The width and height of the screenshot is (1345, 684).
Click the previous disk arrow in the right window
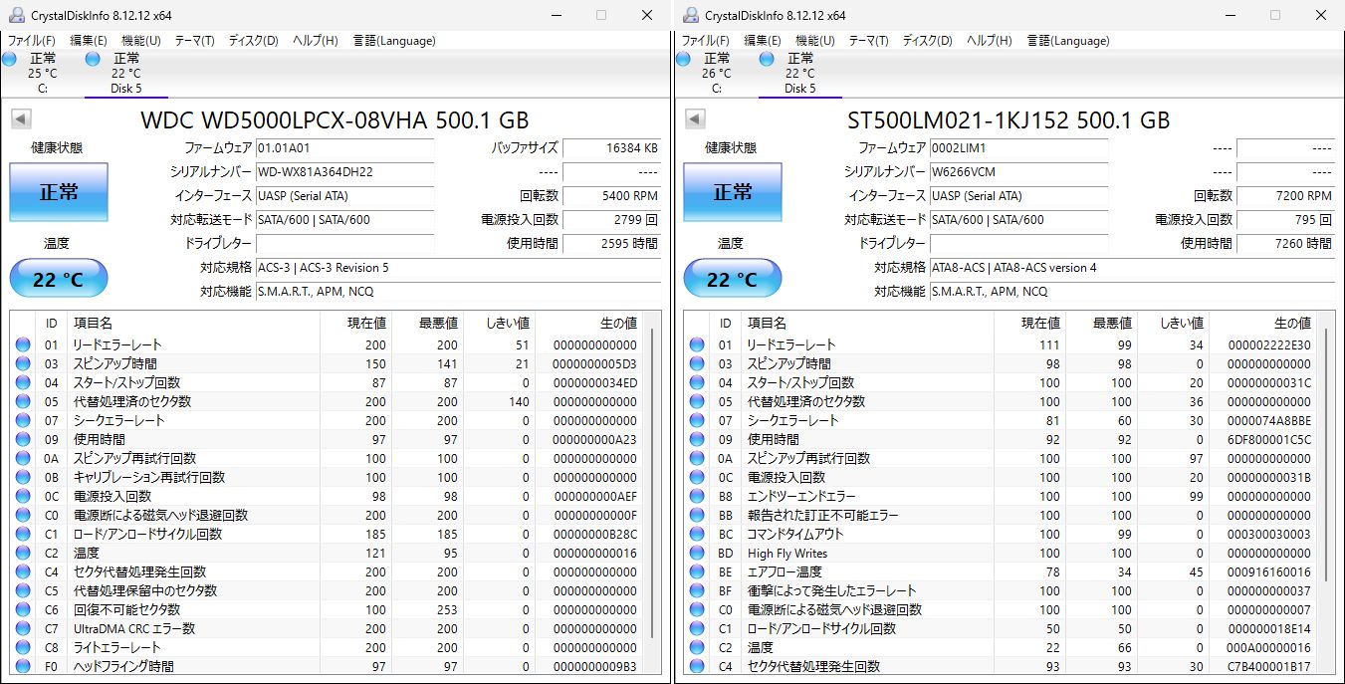[x=693, y=118]
